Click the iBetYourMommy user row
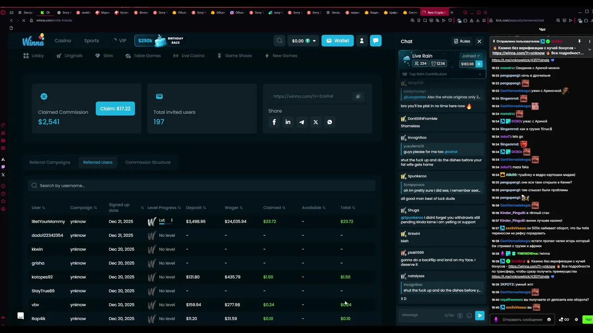Image resolution: width=593 pixels, height=333 pixels. [202, 222]
